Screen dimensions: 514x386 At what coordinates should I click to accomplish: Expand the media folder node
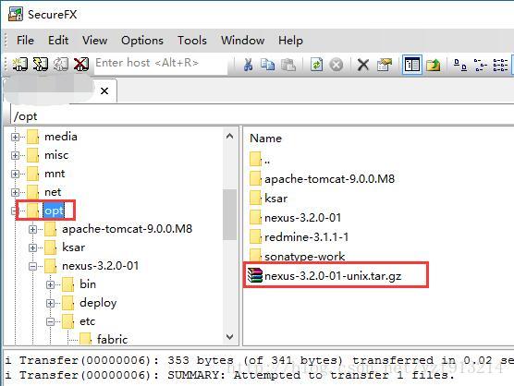point(15,137)
